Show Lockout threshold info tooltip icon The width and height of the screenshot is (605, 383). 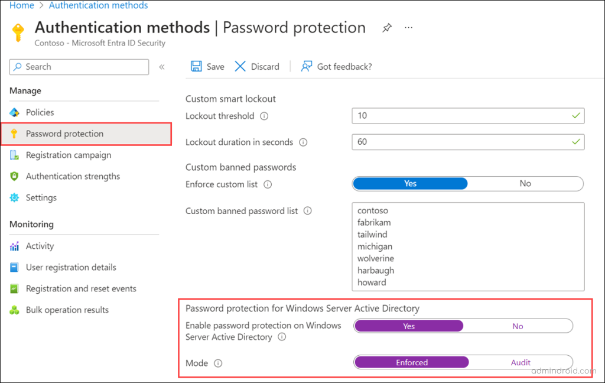[264, 116]
